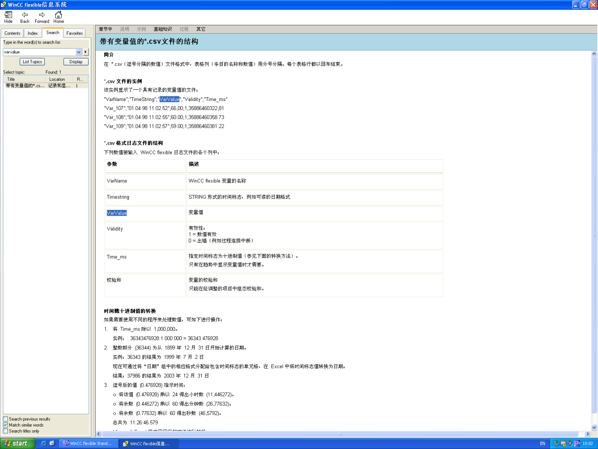Click the "Var_109" csv example line

(x=164, y=126)
